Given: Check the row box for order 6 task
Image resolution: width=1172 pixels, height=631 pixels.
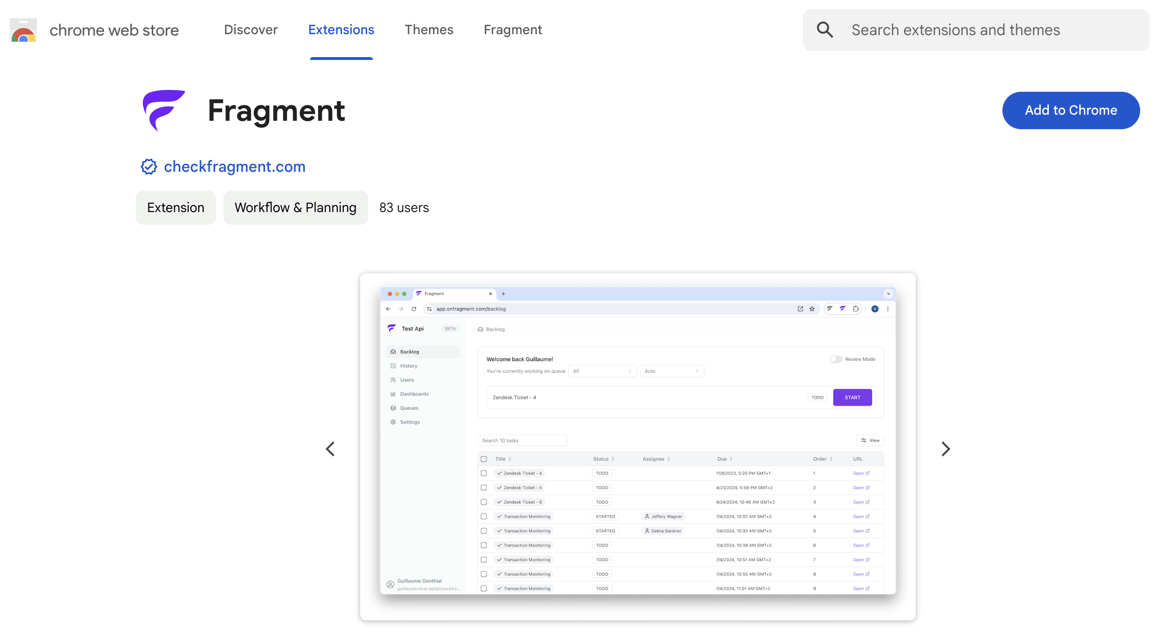Looking at the screenshot, I should [x=484, y=545].
